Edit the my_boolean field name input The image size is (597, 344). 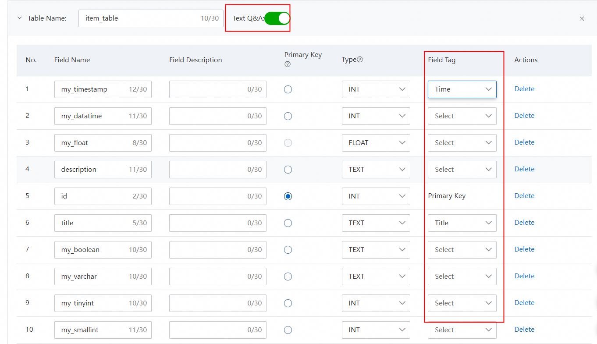[x=103, y=250]
